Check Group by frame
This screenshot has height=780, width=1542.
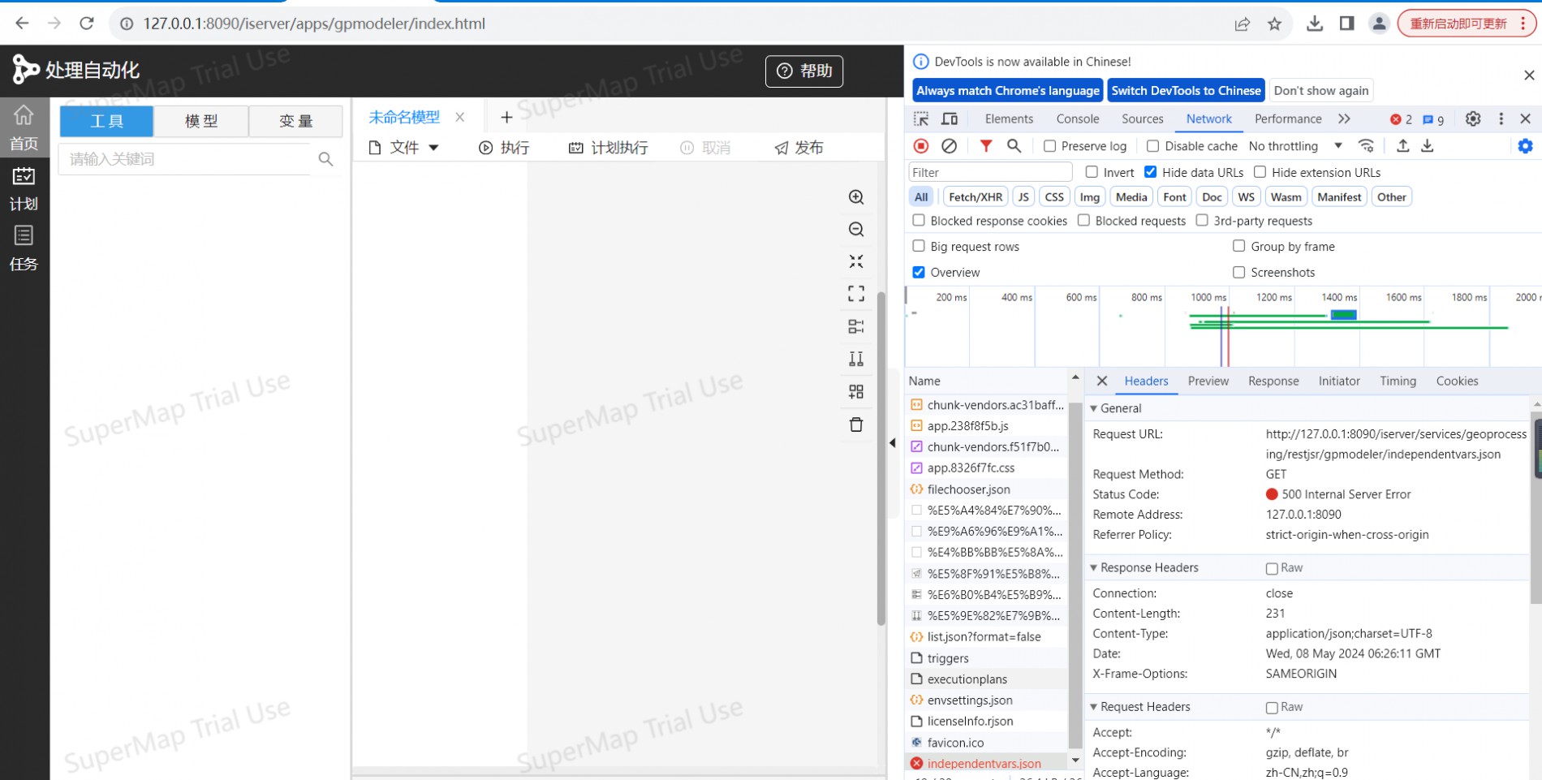[1238, 246]
